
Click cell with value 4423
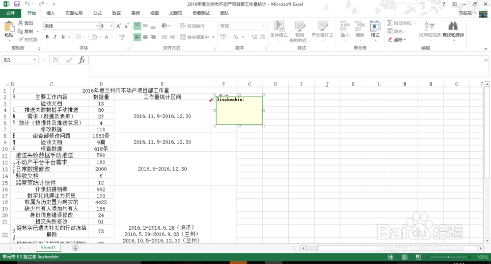coord(101,202)
